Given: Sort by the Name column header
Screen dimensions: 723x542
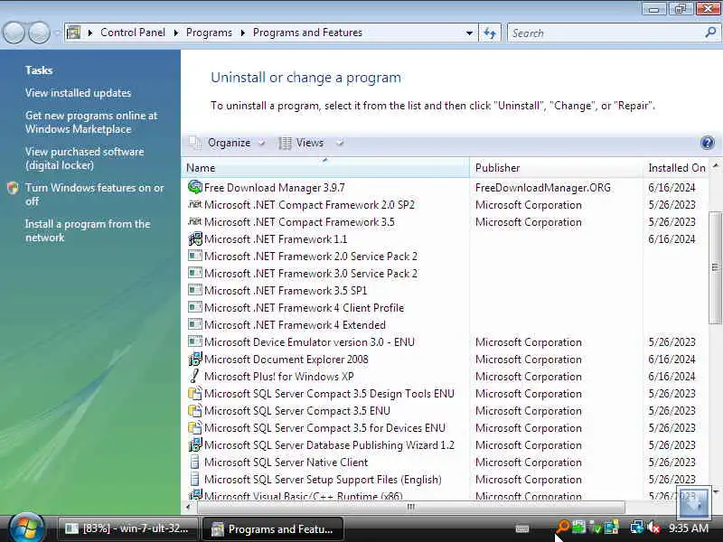Looking at the screenshot, I should click(x=325, y=168).
